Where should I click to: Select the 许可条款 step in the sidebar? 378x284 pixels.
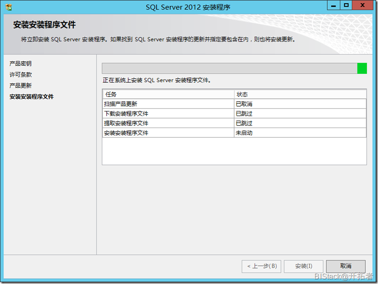[x=21, y=75]
